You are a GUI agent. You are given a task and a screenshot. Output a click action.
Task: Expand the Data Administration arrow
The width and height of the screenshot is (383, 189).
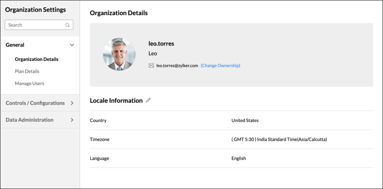tap(72, 120)
